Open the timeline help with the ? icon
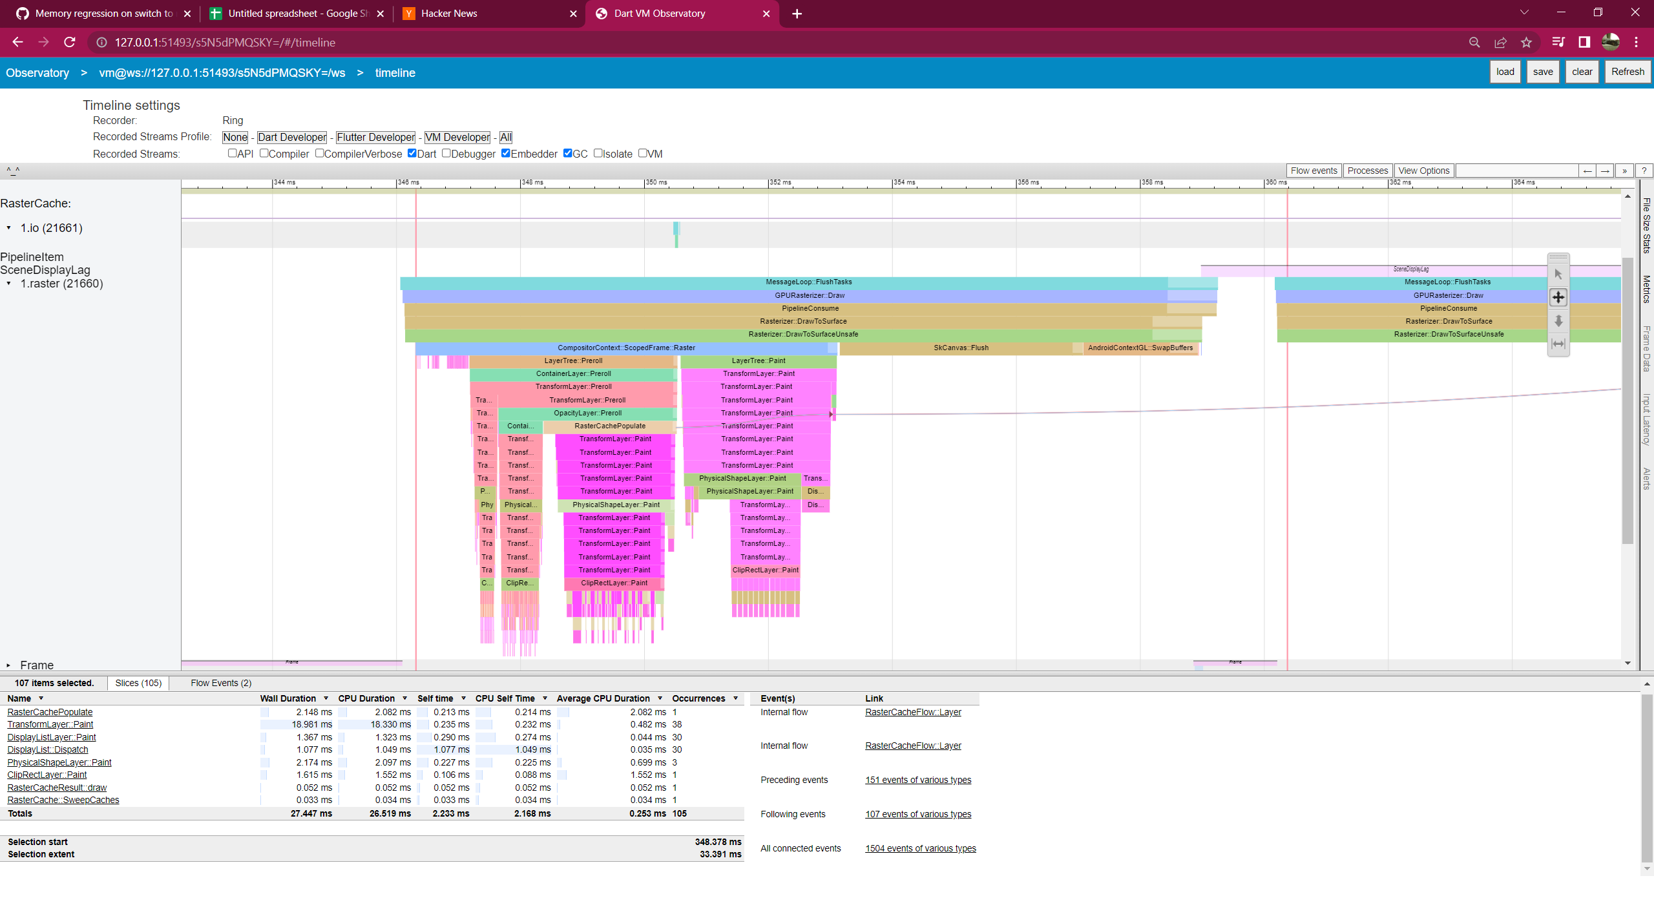 (1644, 171)
